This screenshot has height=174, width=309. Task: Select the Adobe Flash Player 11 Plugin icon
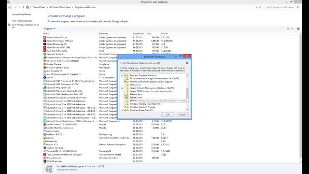click(44, 41)
